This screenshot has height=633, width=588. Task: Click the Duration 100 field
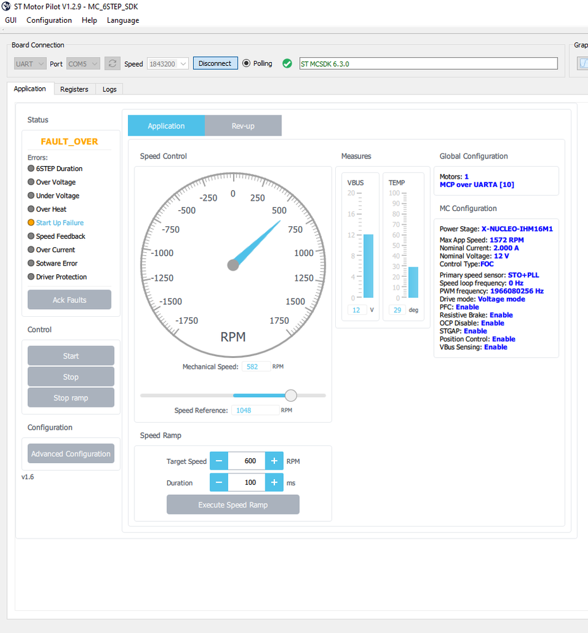[x=246, y=482]
